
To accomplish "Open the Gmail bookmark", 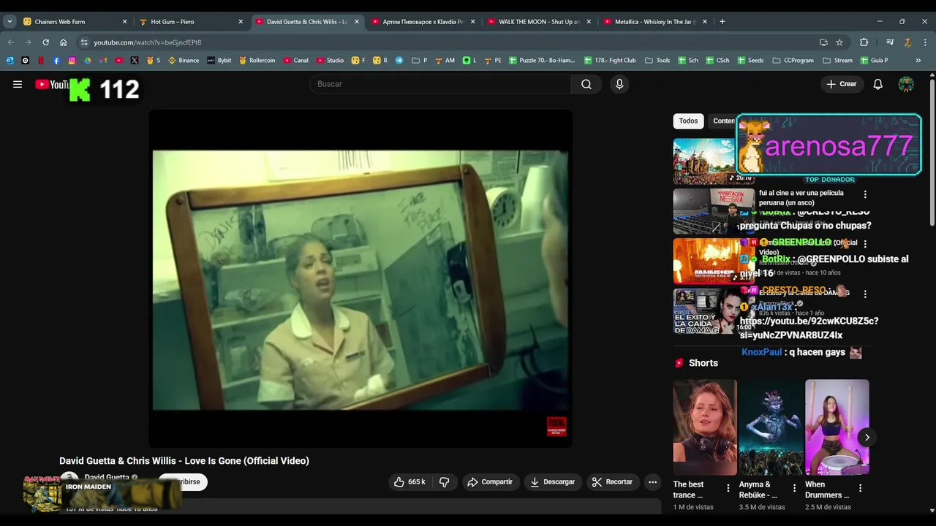I will (103, 61).
